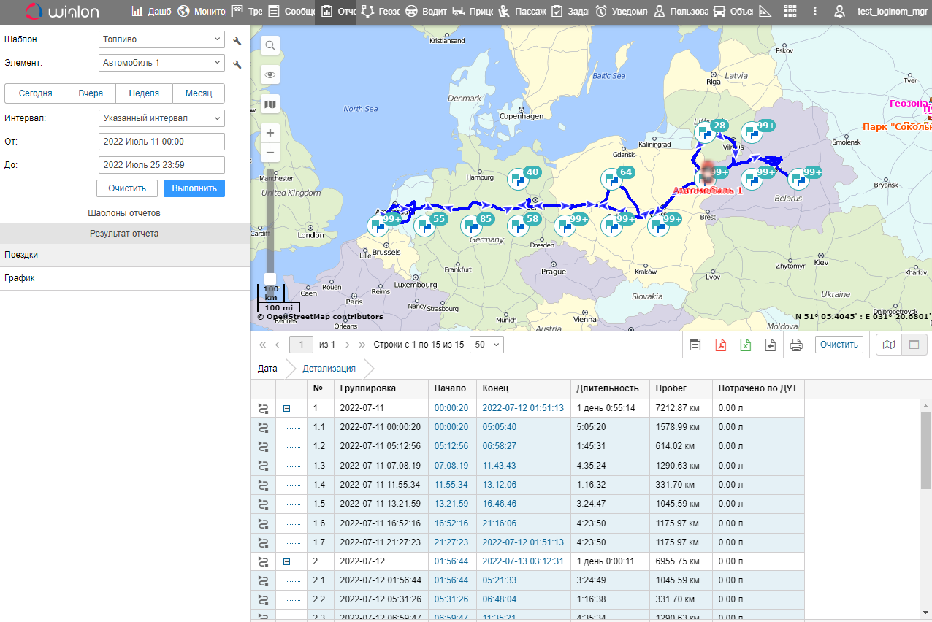
Task: Collapse the 2022-07-11 group row
Action: (x=287, y=409)
